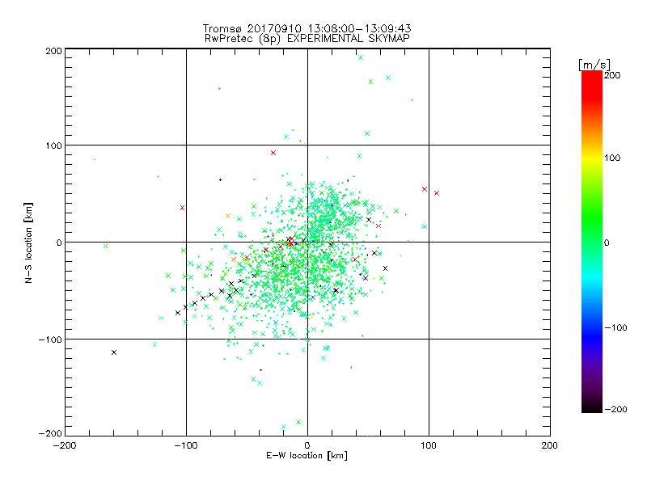Select the "RwPretec (8p) EXPERIMENTAL SKYMAP" subtitle
Screen dimensions: 647x485
(307, 39)
